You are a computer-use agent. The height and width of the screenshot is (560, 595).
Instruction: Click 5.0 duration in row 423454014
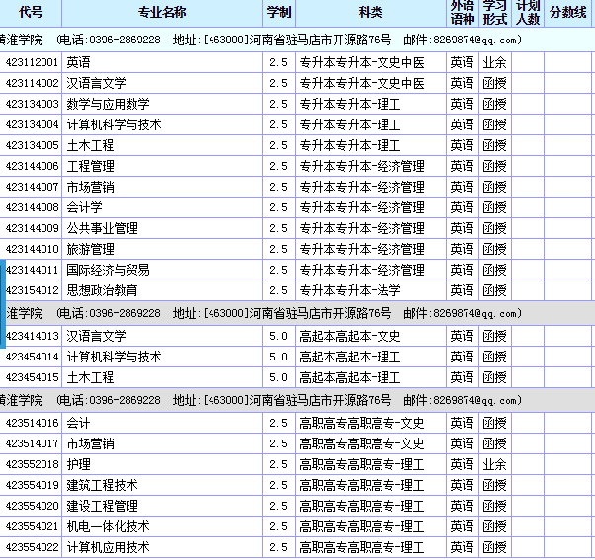click(278, 357)
